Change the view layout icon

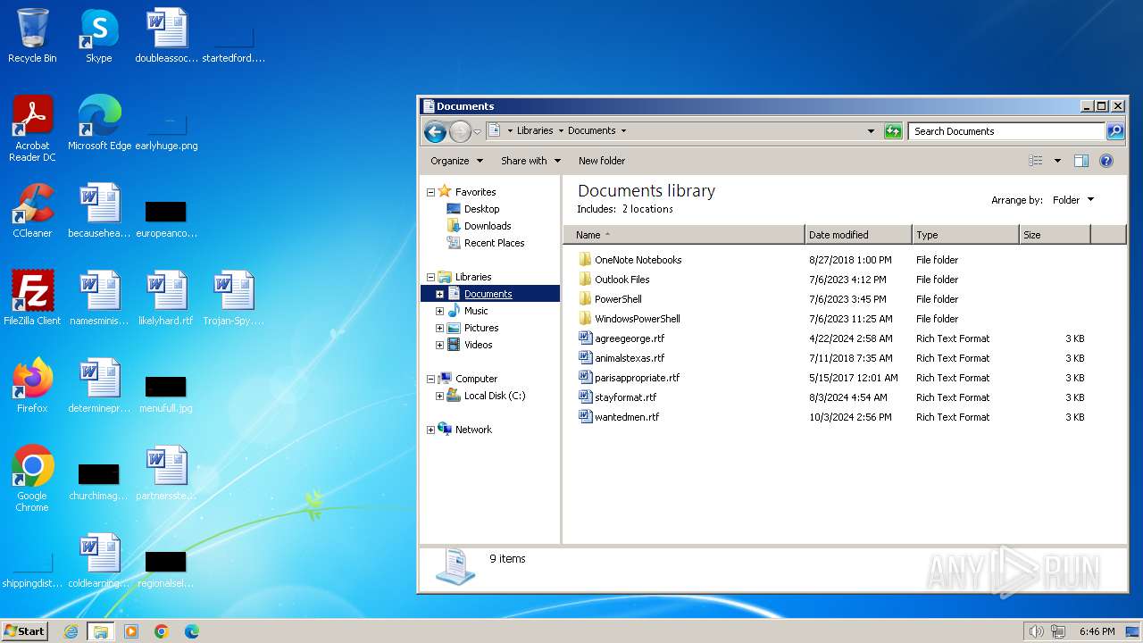1036,161
